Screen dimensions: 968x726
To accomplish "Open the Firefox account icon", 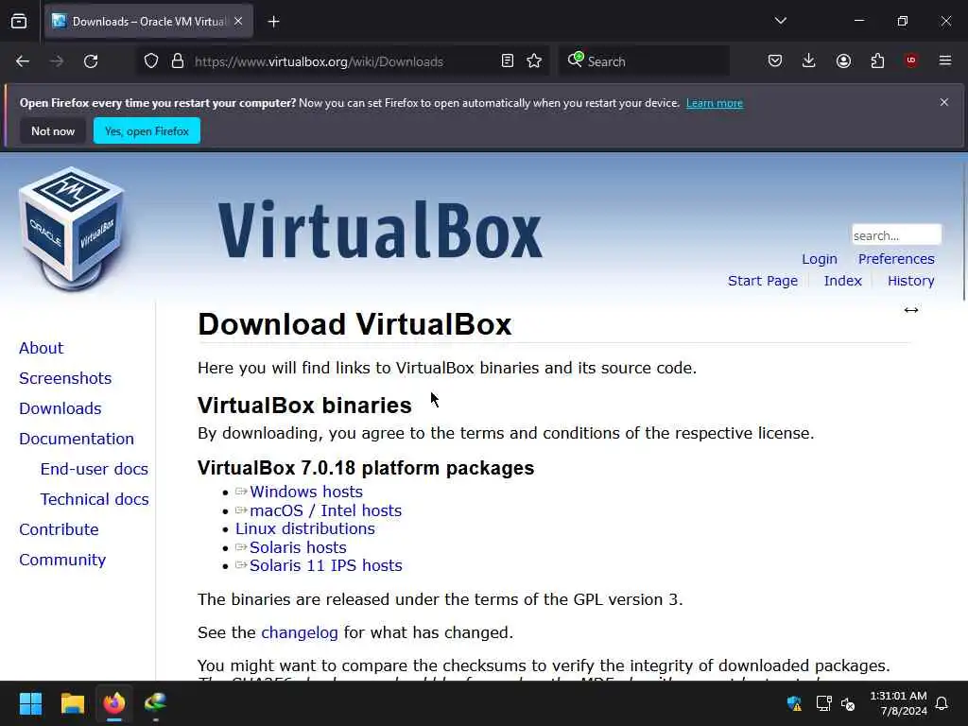I will pos(843,61).
